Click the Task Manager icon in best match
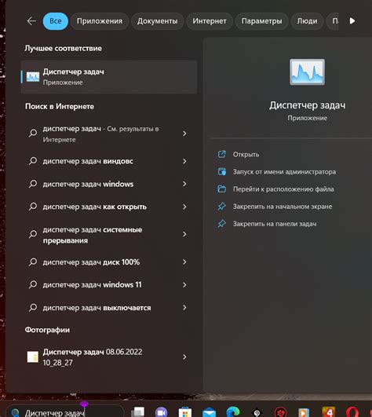 (x=33, y=77)
